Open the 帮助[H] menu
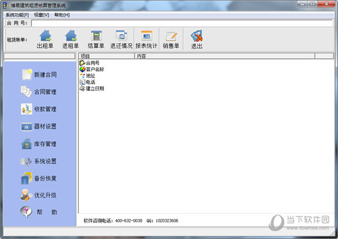 point(62,15)
